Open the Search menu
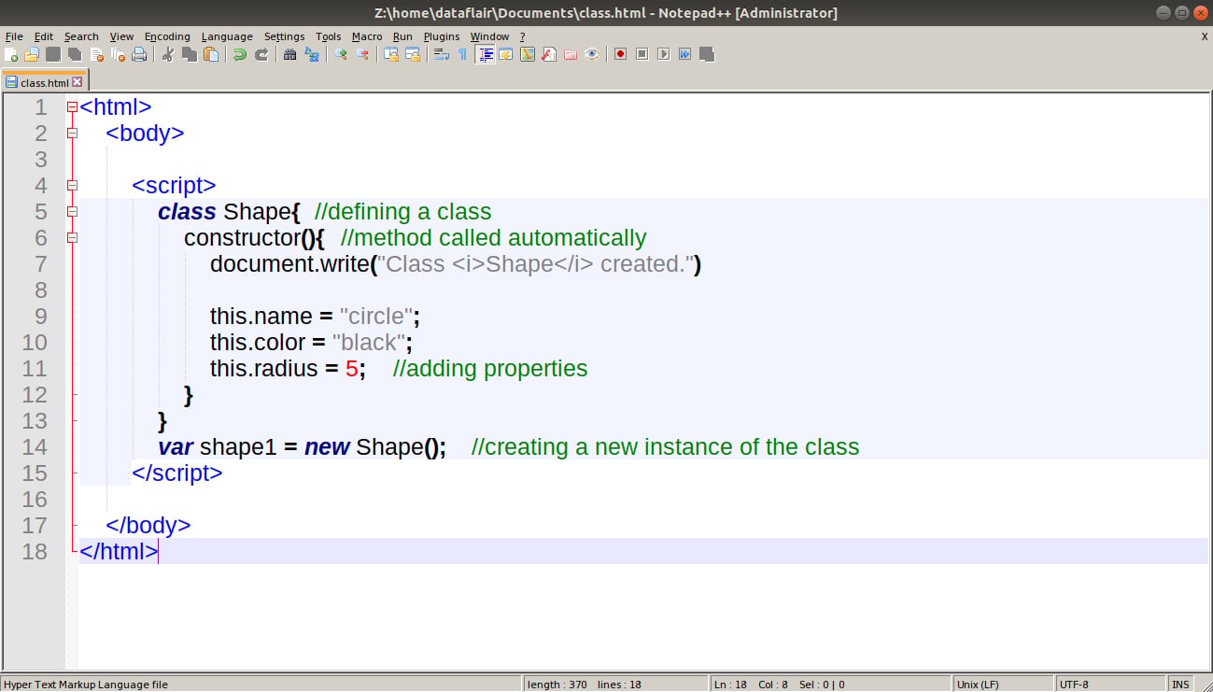This screenshot has height=692, width=1213. (81, 36)
